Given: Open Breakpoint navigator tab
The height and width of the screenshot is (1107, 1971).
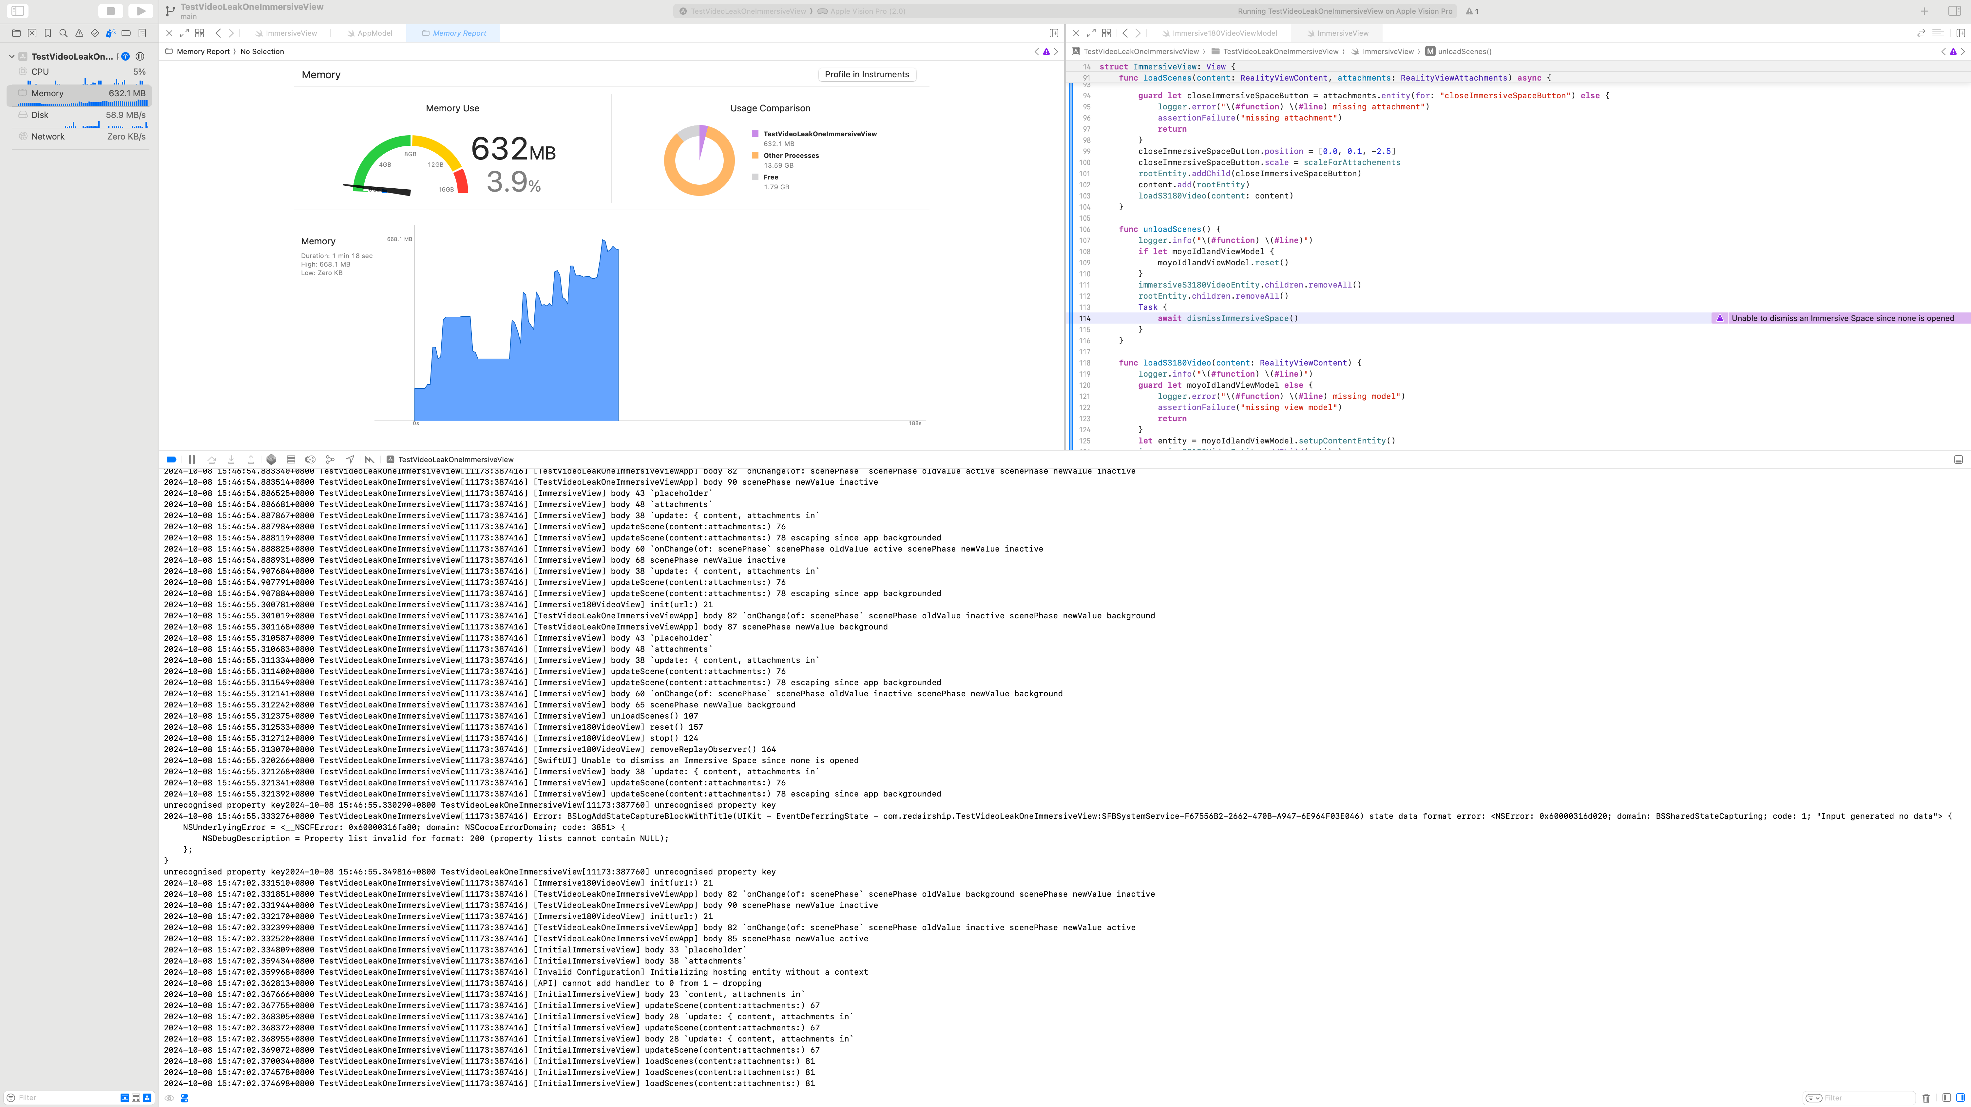Looking at the screenshot, I should (126, 33).
